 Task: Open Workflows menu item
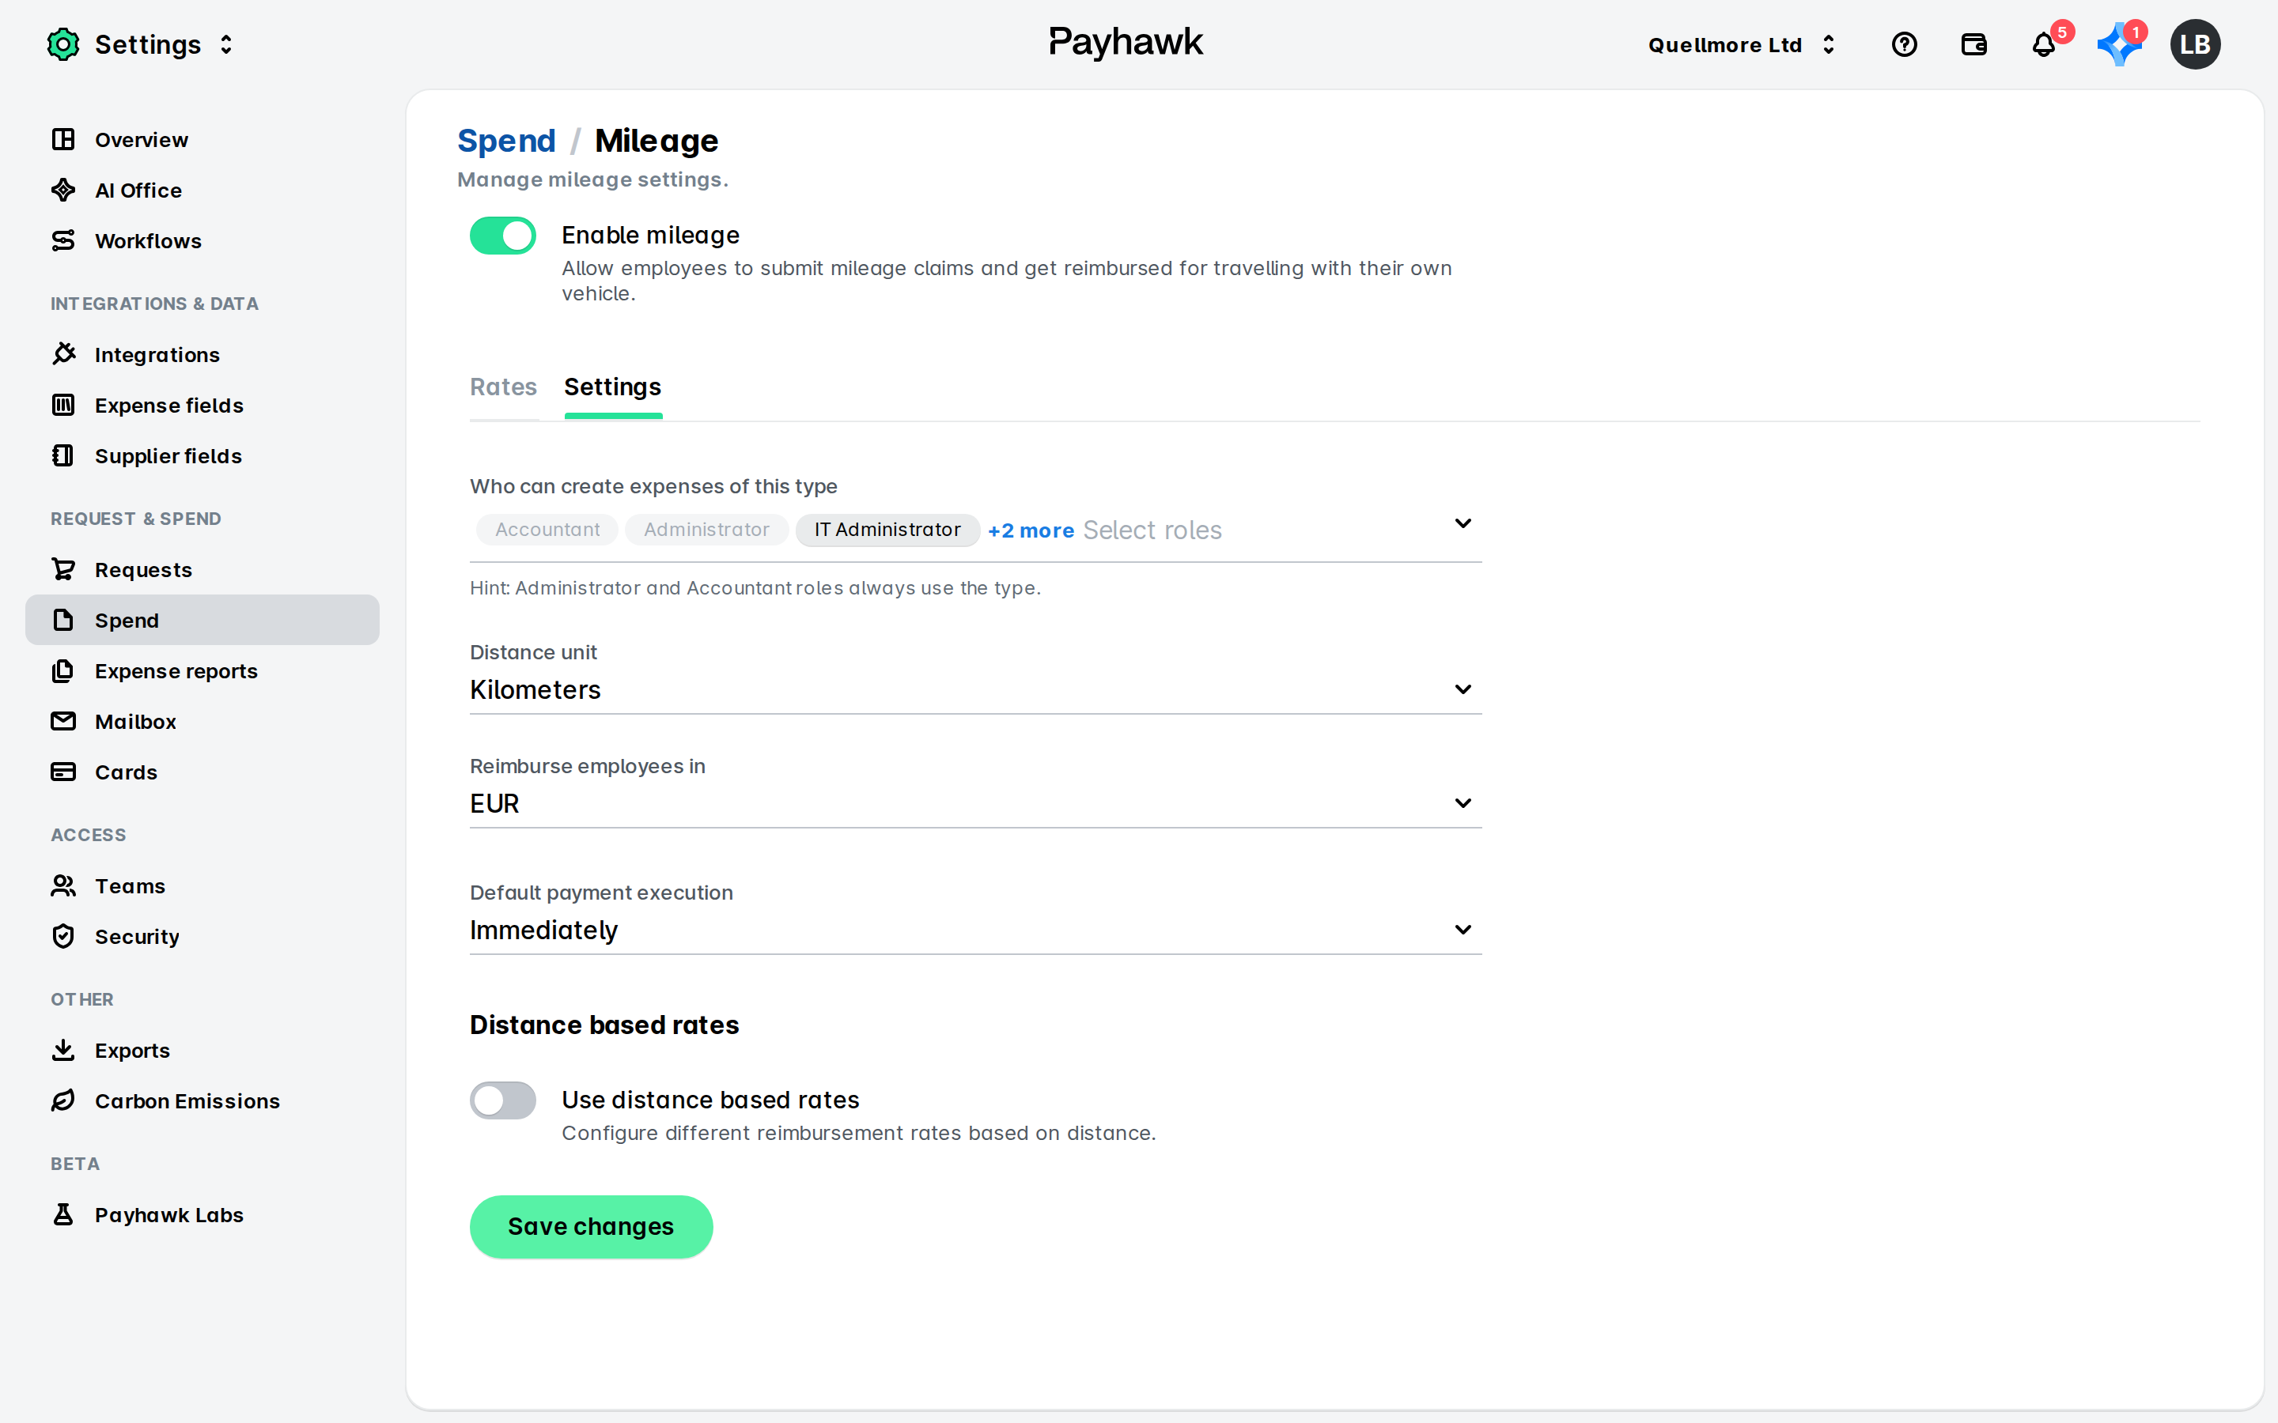(202, 241)
